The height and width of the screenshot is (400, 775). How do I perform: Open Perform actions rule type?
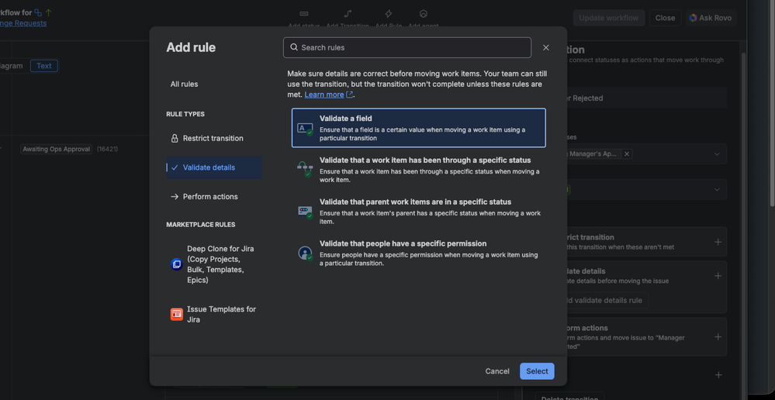tap(214, 197)
